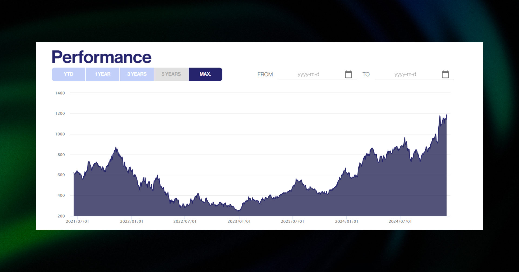The image size is (519, 272).
Task: Click the active MAX. range button
Action: [x=205, y=74]
